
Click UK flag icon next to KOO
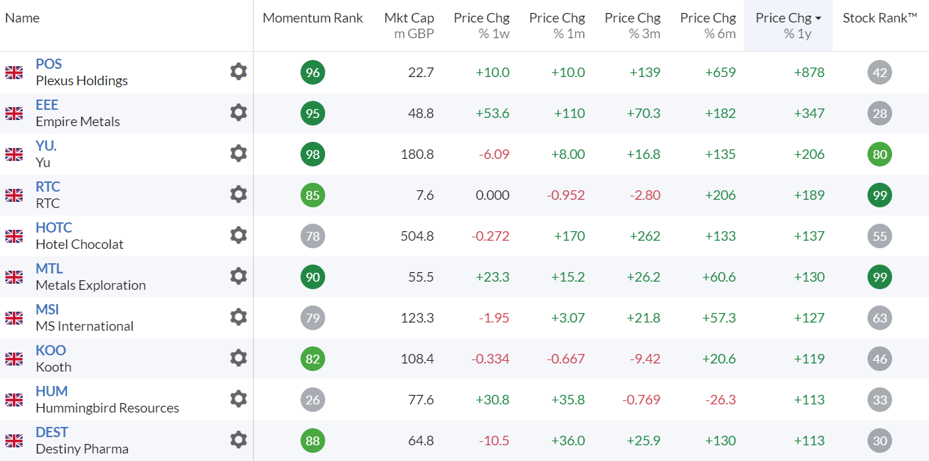pyautogui.click(x=14, y=359)
